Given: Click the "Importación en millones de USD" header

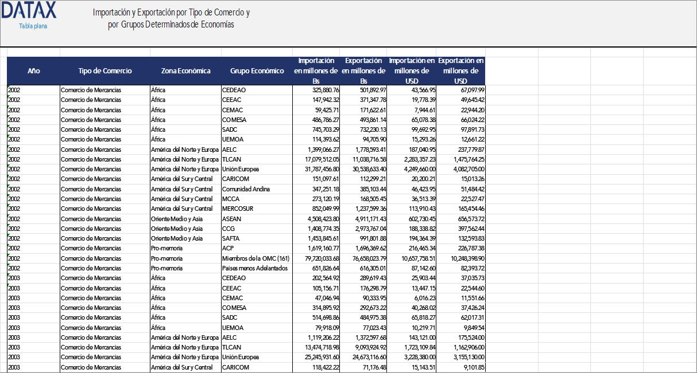Looking at the screenshot, I should click(411, 71).
